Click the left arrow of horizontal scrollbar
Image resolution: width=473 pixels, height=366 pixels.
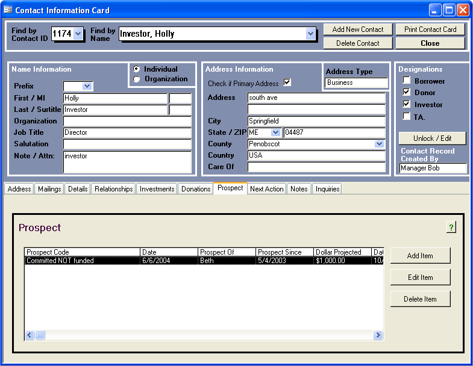[x=30, y=335]
